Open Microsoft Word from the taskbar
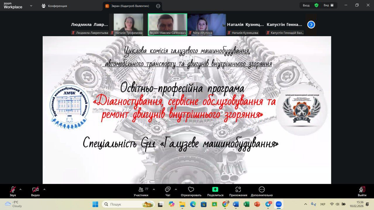The height and width of the screenshot is (210, 374). pos(236,204)
